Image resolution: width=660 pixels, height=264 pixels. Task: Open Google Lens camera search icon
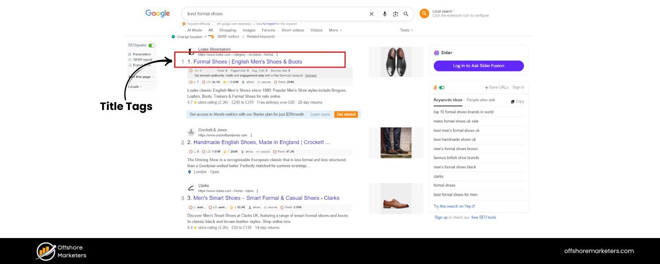[395, 14]
